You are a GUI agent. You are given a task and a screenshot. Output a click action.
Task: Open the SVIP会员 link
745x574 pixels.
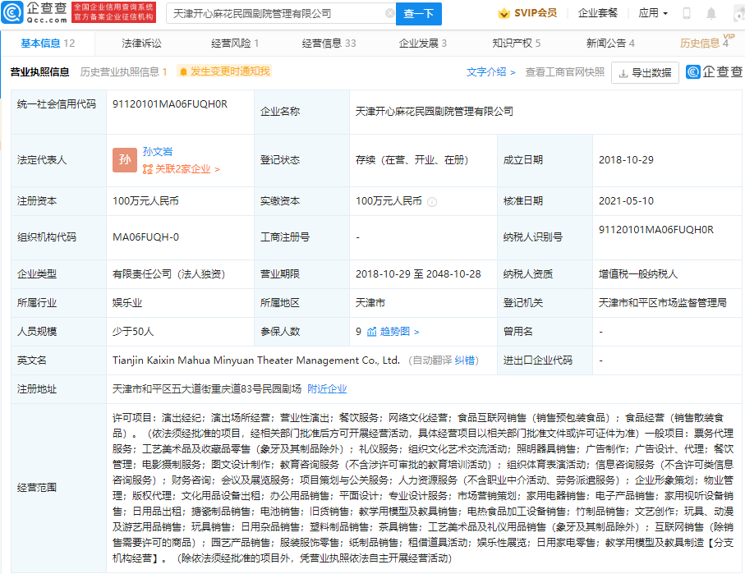pyautogui.click(x=536, y=13)
